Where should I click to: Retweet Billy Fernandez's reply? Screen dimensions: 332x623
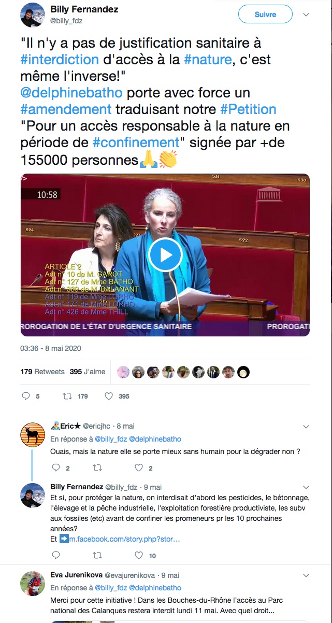click(97, 555)
